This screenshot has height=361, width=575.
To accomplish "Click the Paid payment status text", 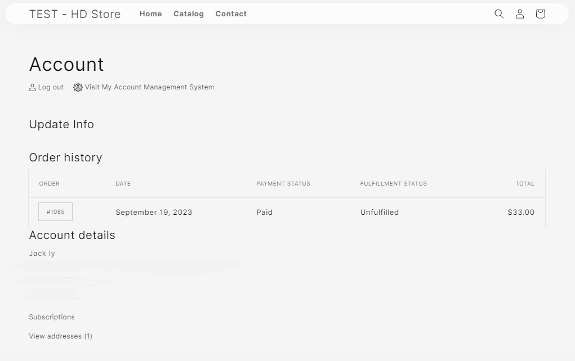I will click(264, 212).
